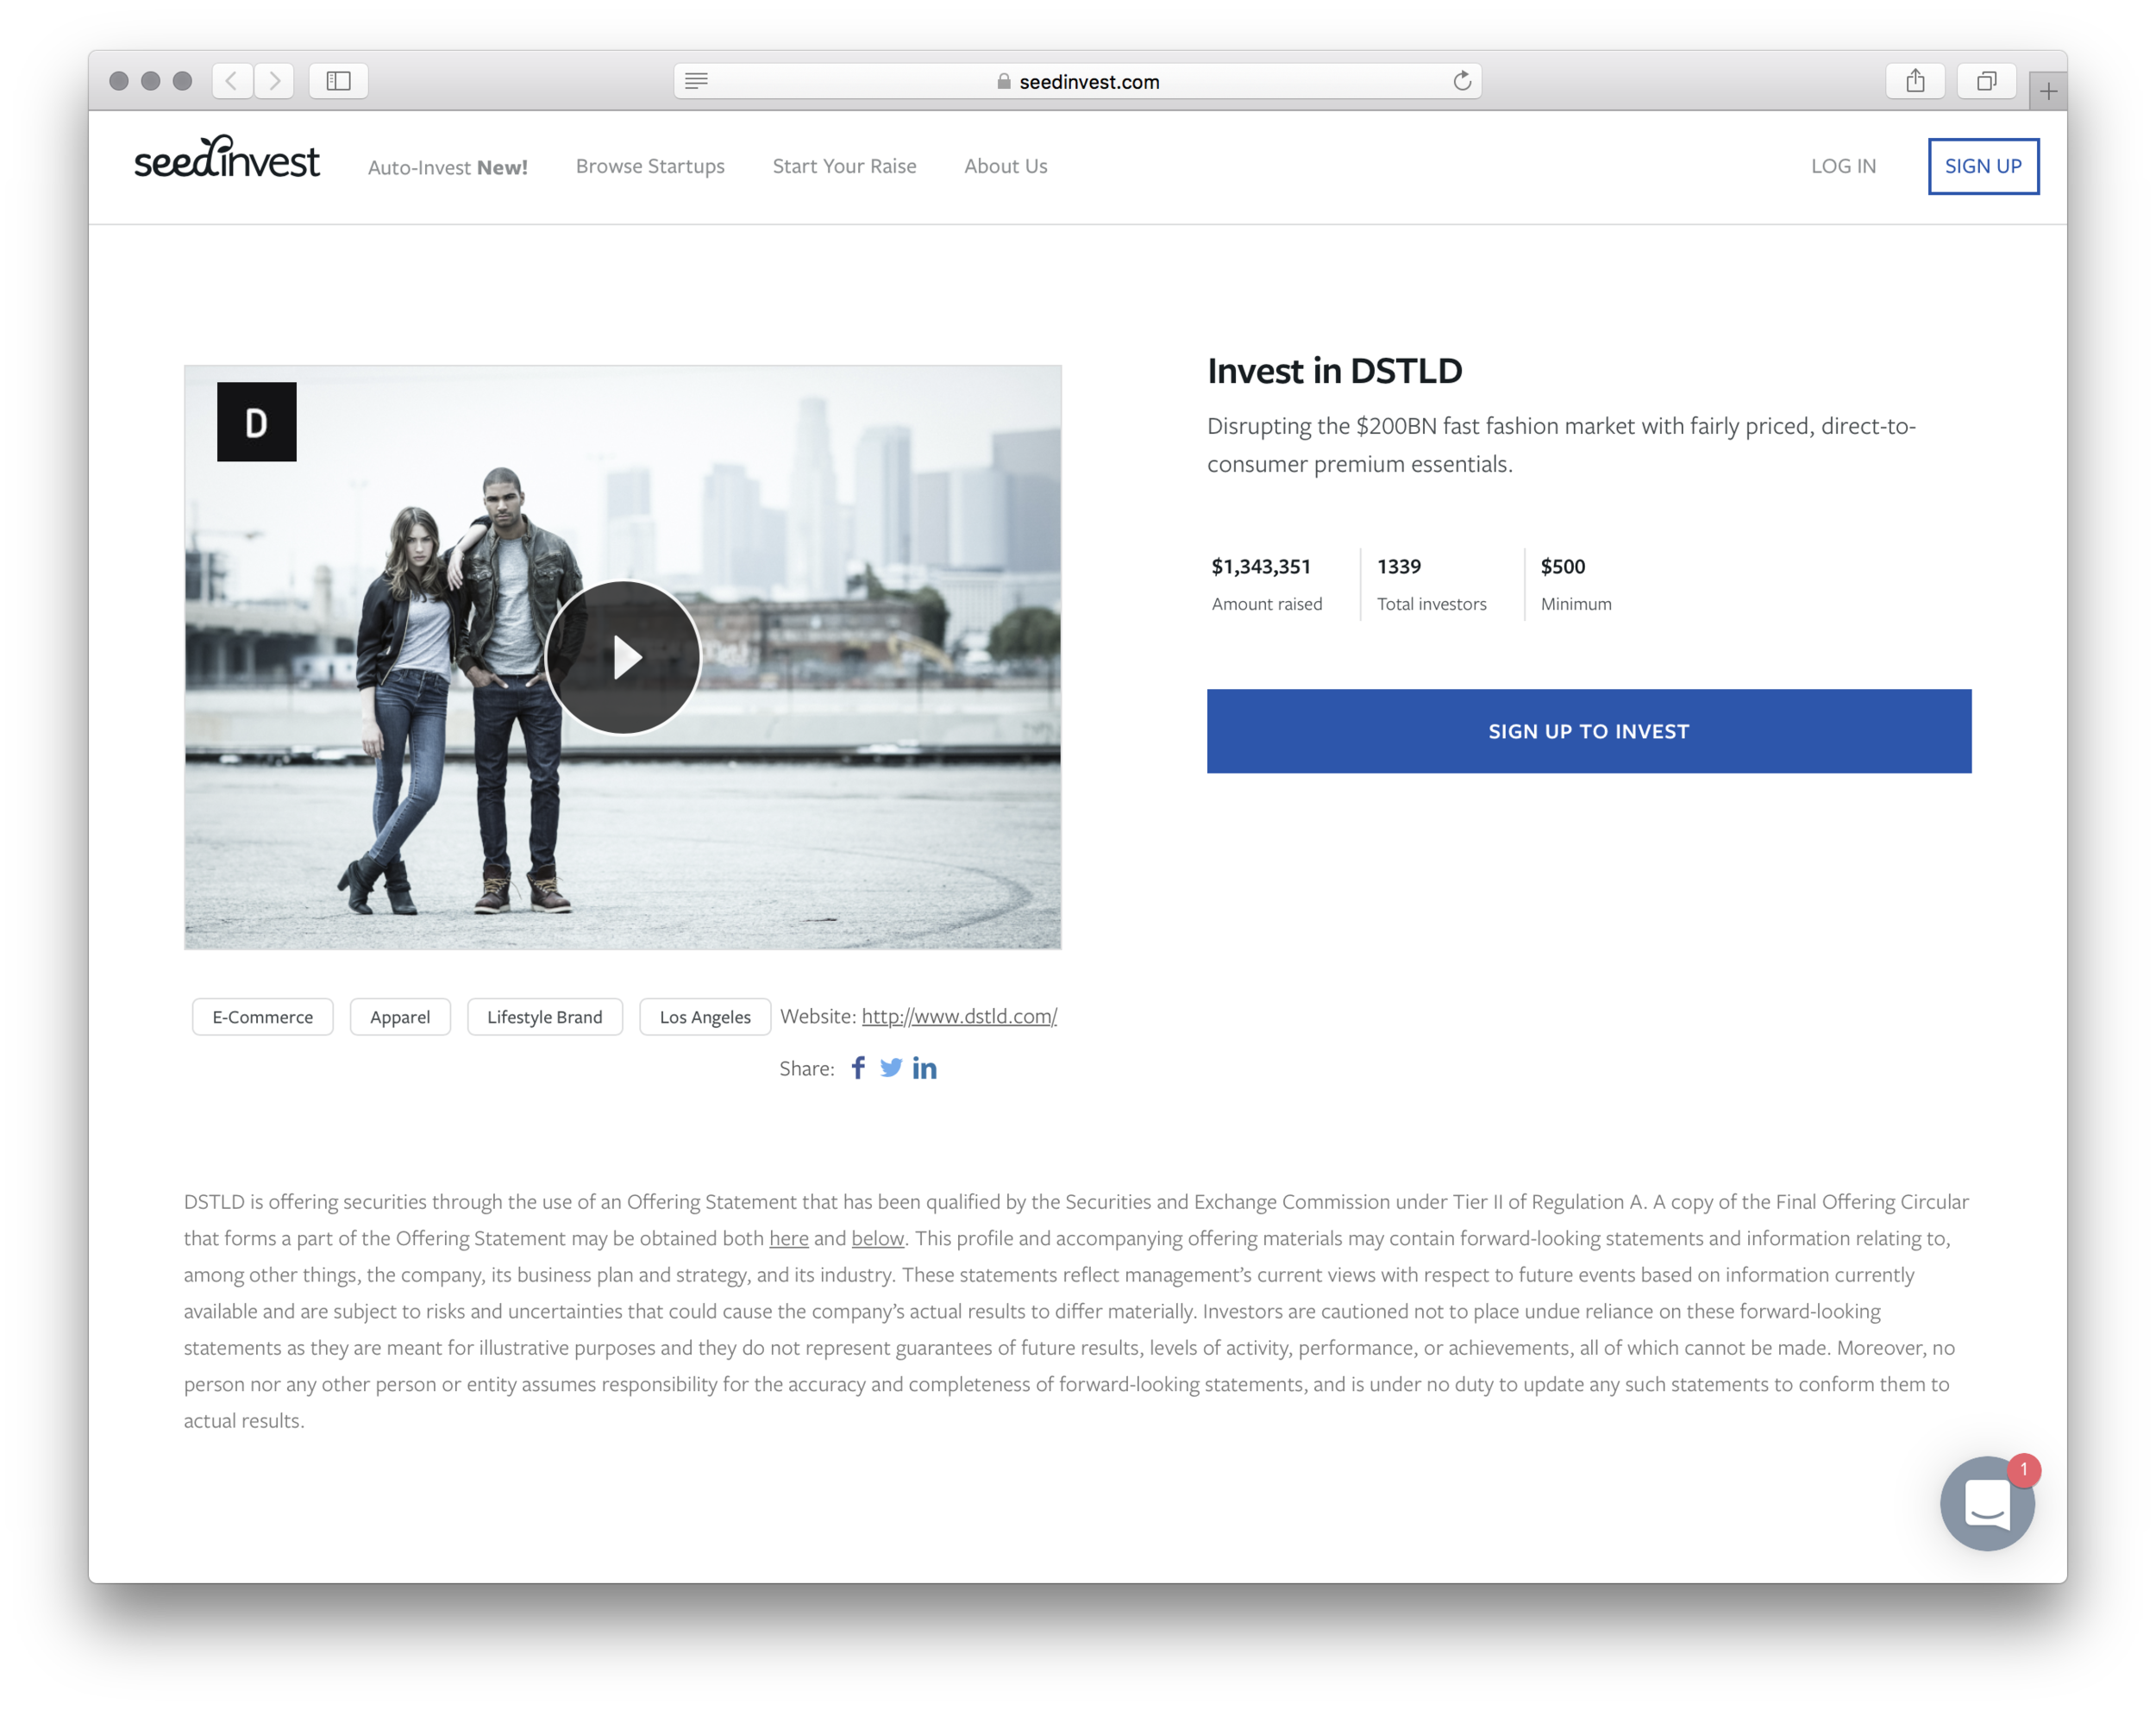Go forward with Safari forward arrow
The height and width of the screenshot is (1710, 2156).
[274, 81]
